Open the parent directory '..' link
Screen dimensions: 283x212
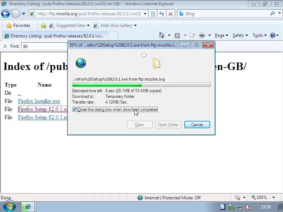tap(19, 94)
